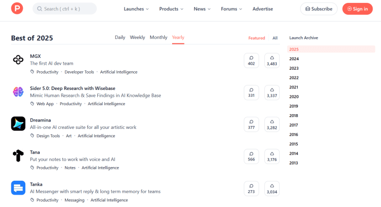381x207 pixels.
Task: Open Sider 5.0 comments (331)
Action: click(x=251, y=92)
